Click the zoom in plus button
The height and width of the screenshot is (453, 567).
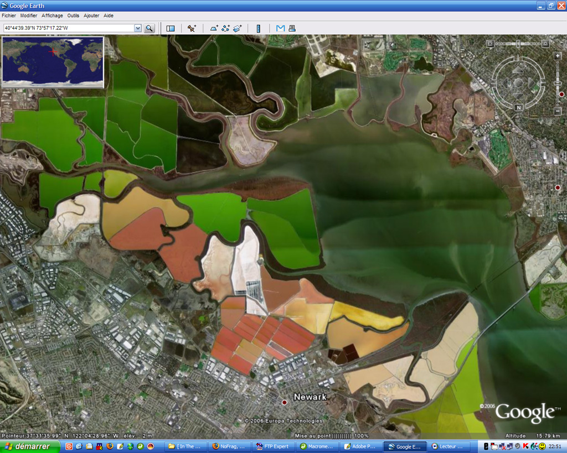557,56
